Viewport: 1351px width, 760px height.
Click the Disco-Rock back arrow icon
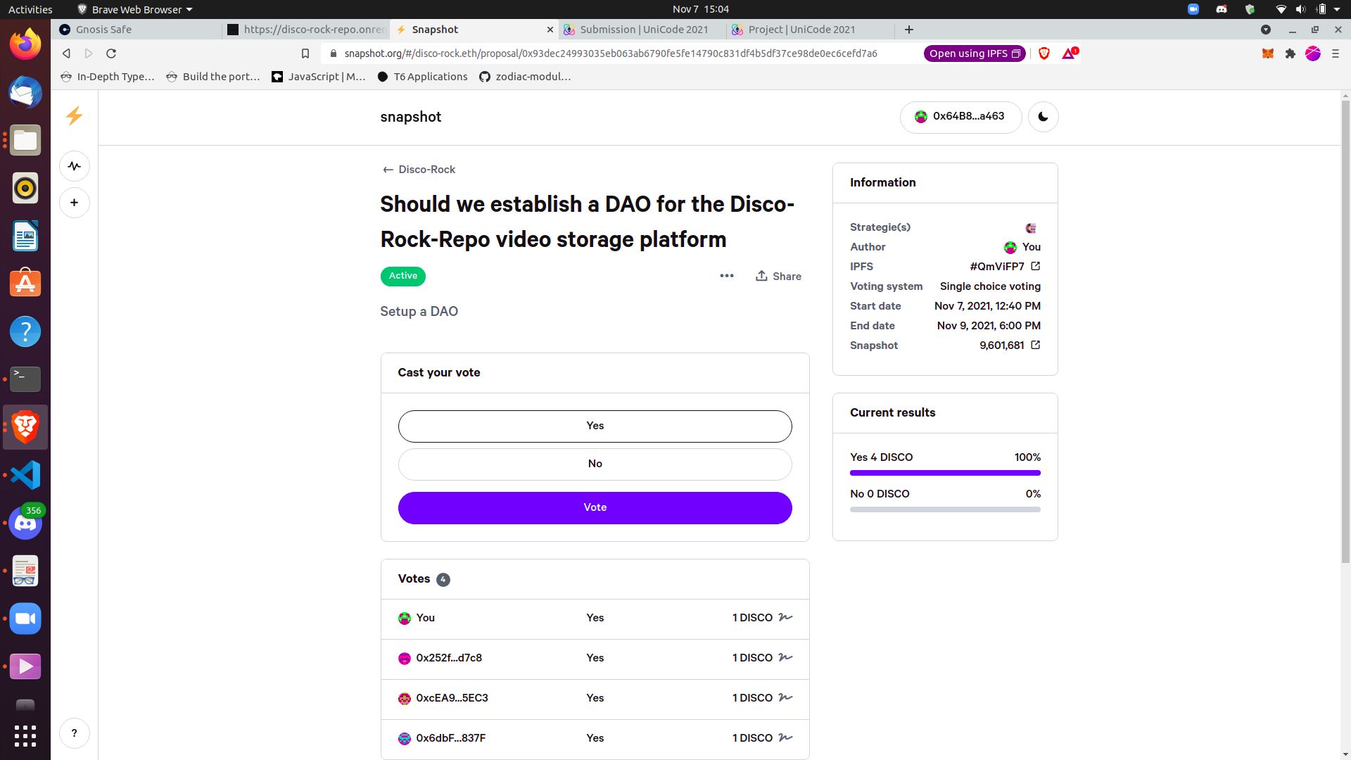tap(386, 169)
